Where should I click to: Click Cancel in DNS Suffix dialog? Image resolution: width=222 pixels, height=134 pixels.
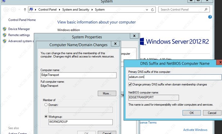point(212,113)
